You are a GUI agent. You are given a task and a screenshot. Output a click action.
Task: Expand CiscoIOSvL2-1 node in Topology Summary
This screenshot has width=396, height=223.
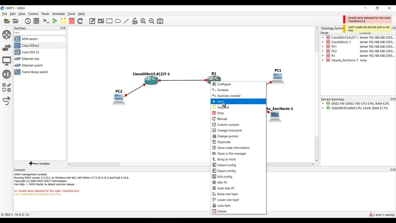click(323, 42)
